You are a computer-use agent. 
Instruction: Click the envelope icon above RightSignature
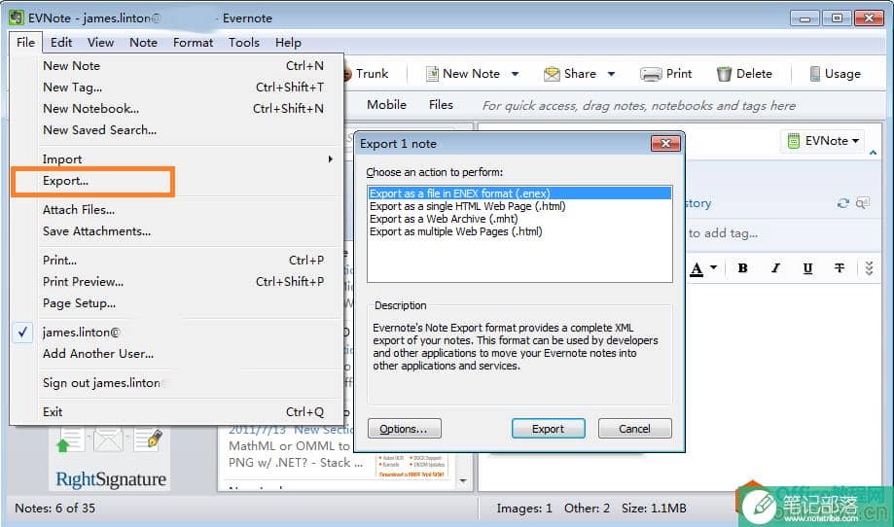108,439
